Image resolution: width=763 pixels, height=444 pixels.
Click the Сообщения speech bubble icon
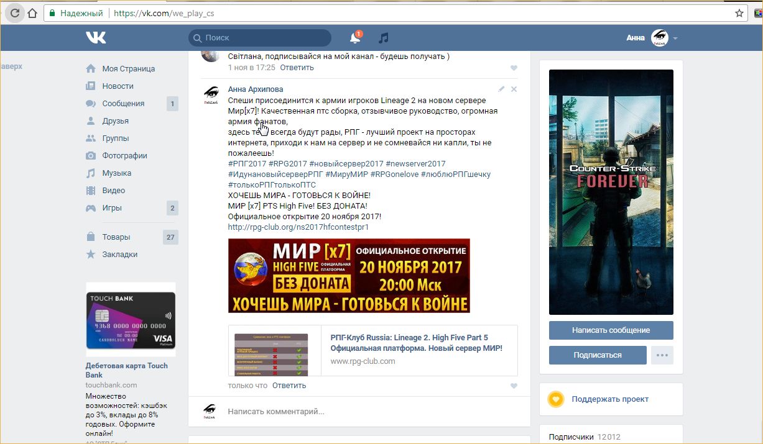(x=91, y=104)
